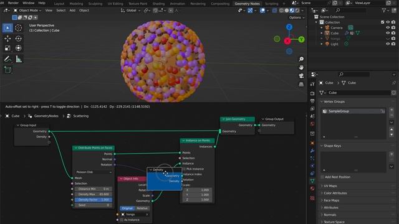Switch to the Scripting workspace tab
This screenshot has width=399, height=224.
tap(272, 4)
